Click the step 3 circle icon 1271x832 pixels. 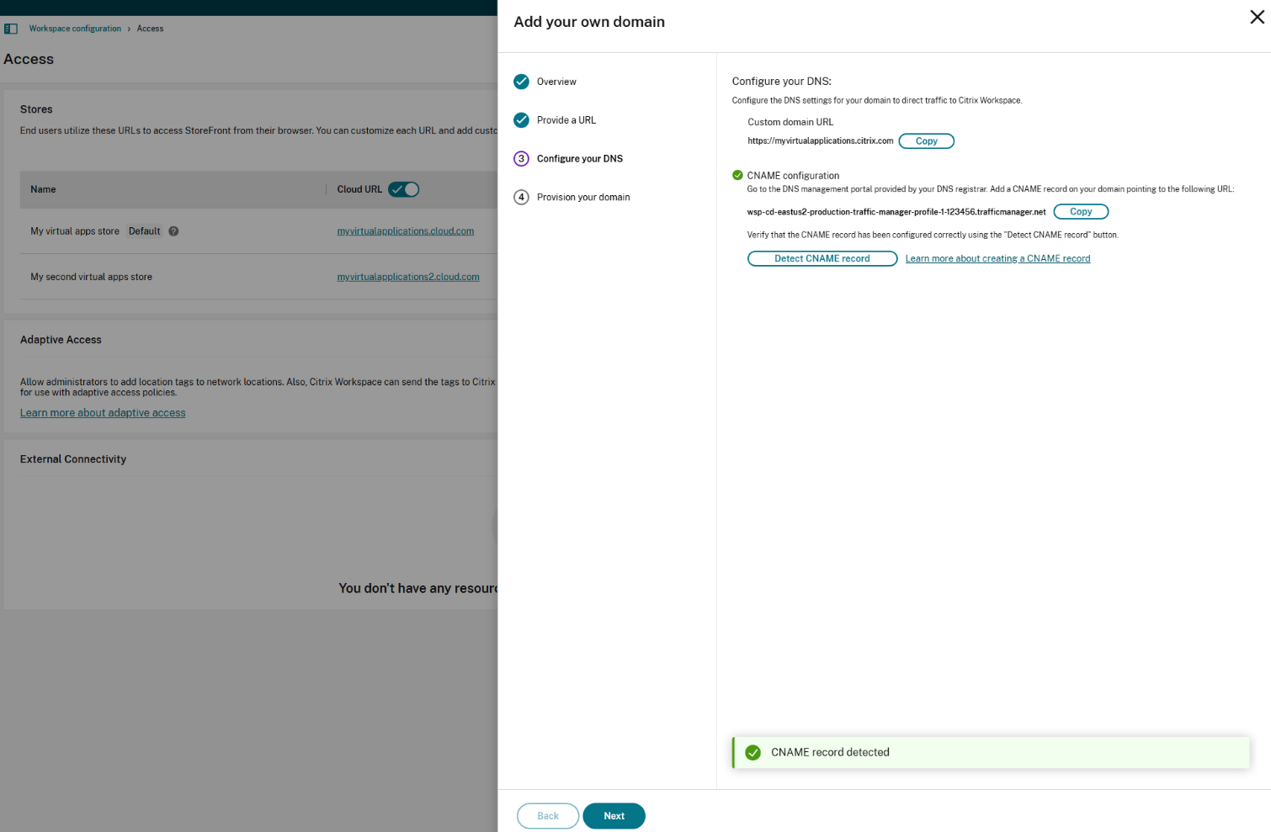pyautogui.click(x=521, y=159)
